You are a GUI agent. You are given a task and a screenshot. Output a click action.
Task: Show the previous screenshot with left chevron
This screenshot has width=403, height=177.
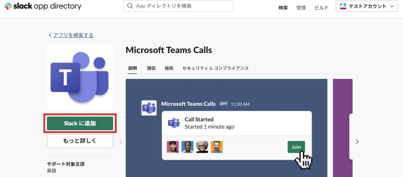click(x=121, y=141)
